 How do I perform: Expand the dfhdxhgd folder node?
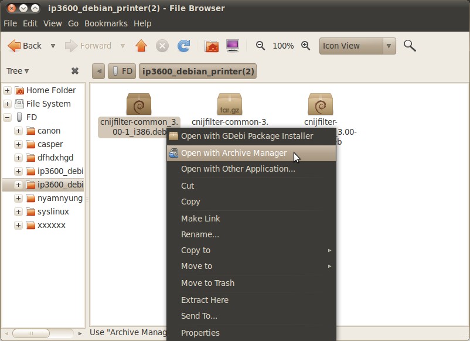(x=18, y=158)
